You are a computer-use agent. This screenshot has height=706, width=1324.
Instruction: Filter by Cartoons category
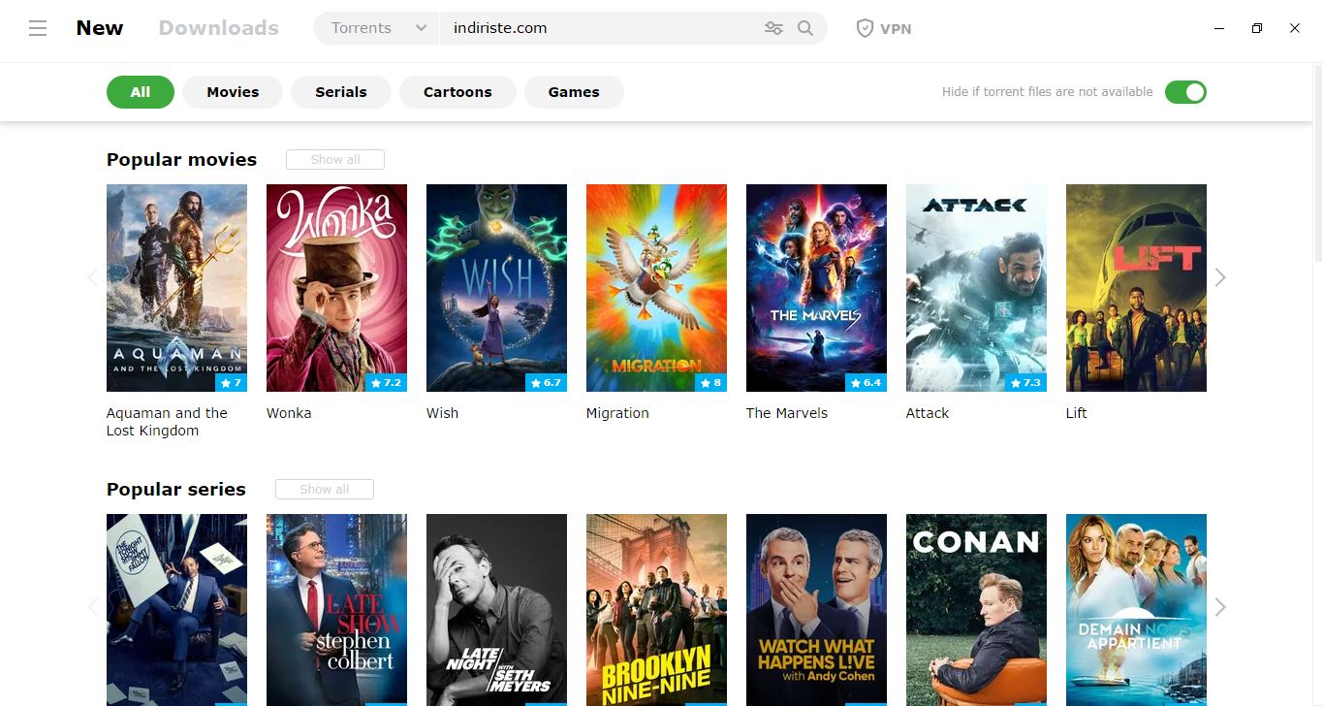click(457, 92)
